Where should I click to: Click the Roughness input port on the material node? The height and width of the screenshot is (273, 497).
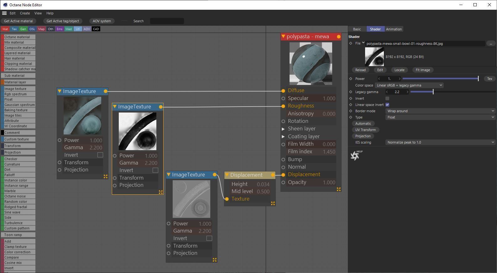(283, 106)
